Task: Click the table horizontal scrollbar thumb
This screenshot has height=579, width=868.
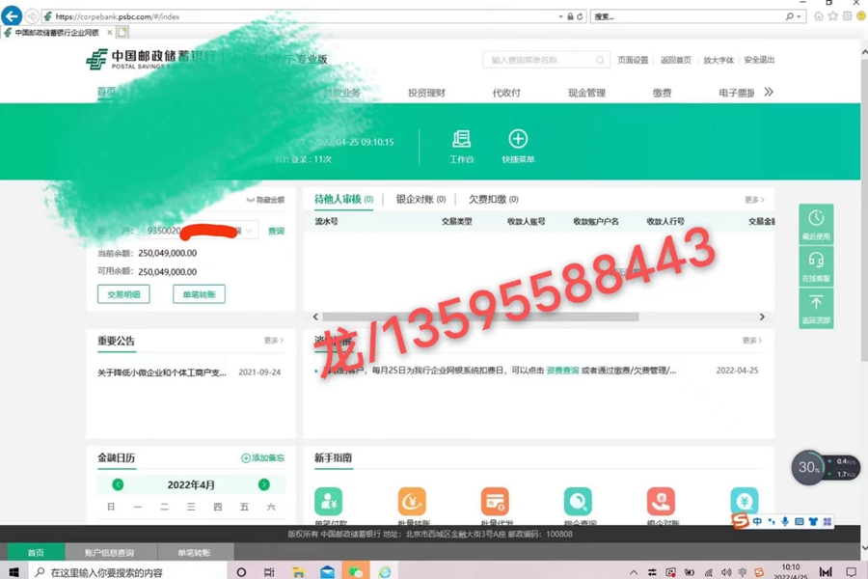Action: coord(480,317)
